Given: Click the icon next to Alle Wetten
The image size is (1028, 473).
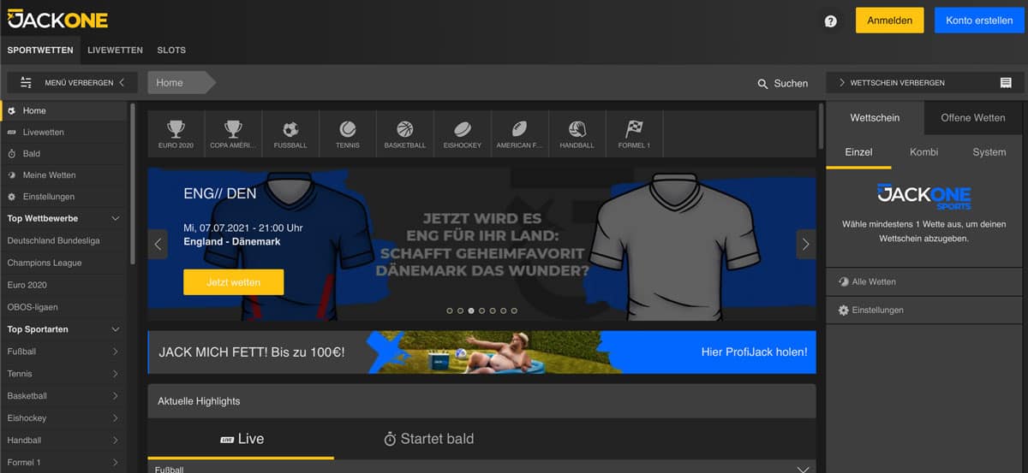Looking at the screenshot, I should [x=843, y=281].
